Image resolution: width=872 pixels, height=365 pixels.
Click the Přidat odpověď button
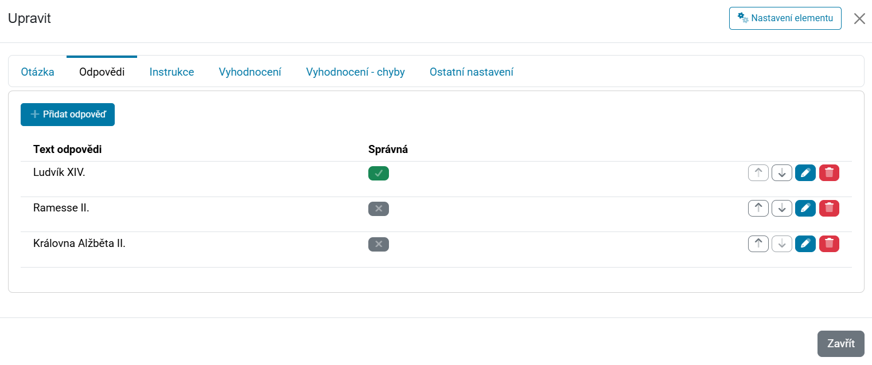coord(68,115)
